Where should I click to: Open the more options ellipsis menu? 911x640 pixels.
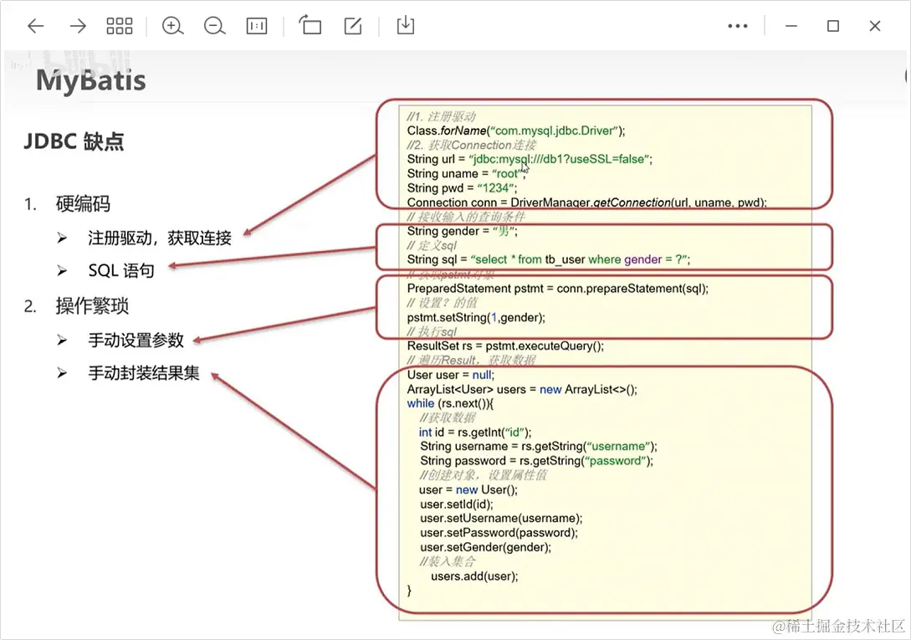738,26
